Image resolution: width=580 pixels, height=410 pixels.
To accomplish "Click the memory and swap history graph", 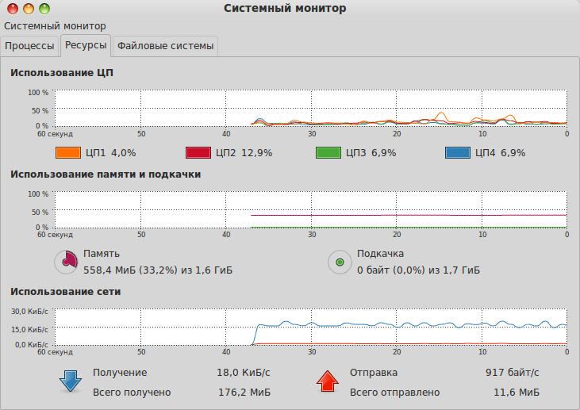I will point(309,209).
